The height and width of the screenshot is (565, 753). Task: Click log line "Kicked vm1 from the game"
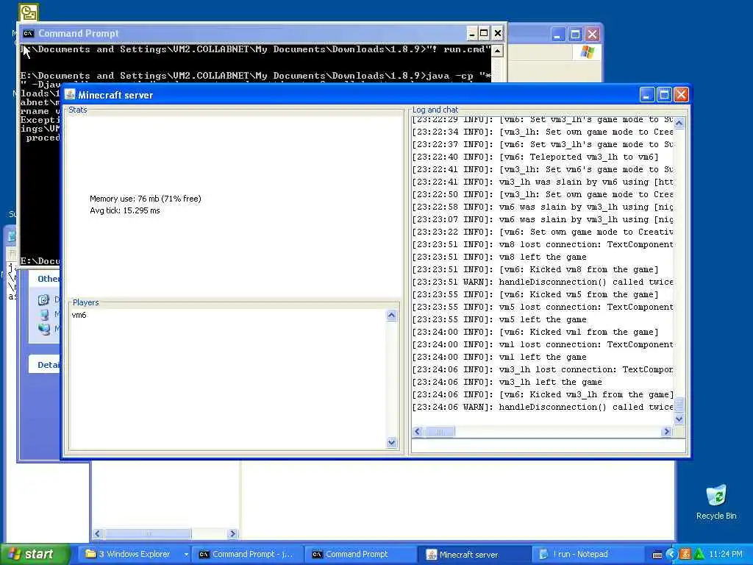[535, 332]
